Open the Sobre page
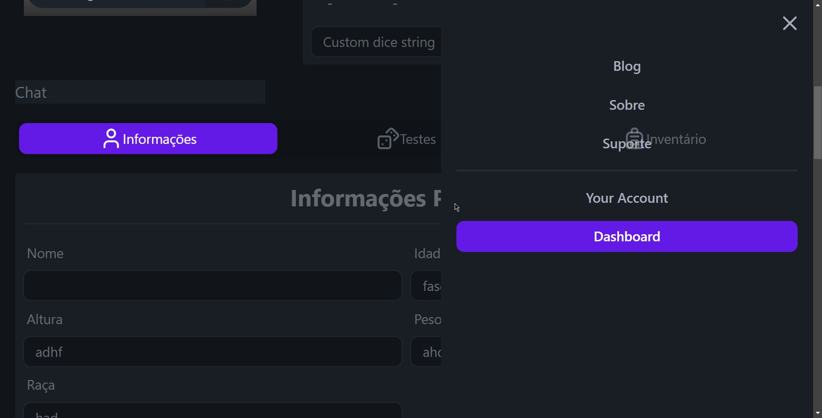Viewport: 822px width, 418px height. (x=627, y=105)
